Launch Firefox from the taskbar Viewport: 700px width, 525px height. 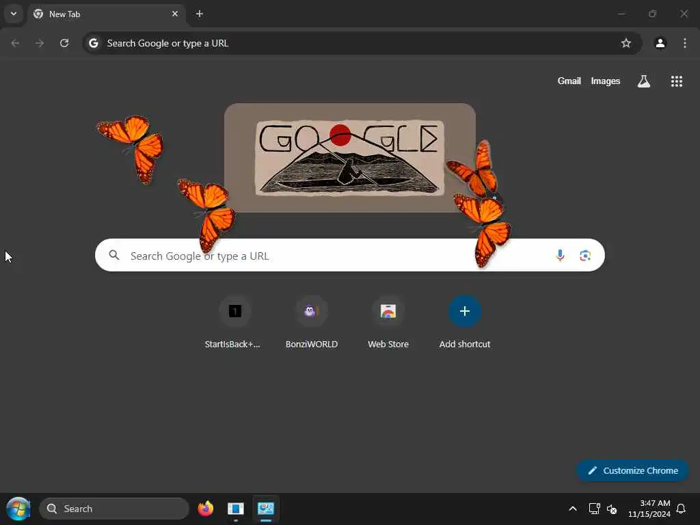[205, 509]
